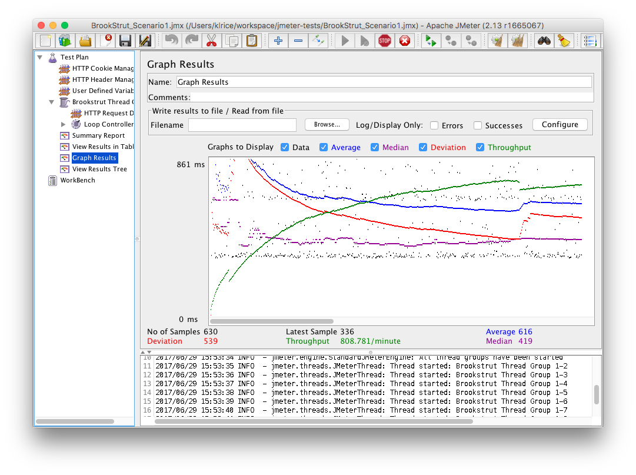Viewport: 636px width, 475px height.
Task: Click the Undo arrow icon
Action: 172,41
